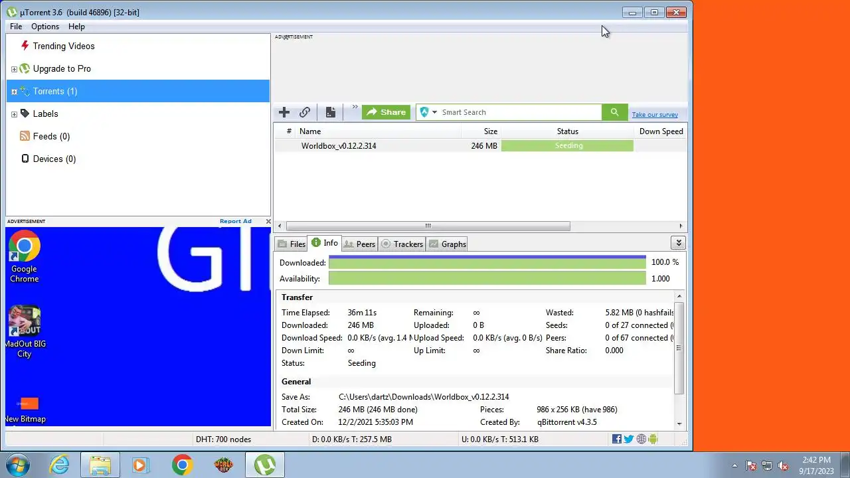Viewport: 850px width, 478px height.
Task: Open the Take our survey link
Action: tap(655, 115)
